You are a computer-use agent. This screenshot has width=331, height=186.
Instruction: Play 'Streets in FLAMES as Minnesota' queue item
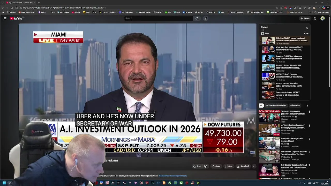285,59
